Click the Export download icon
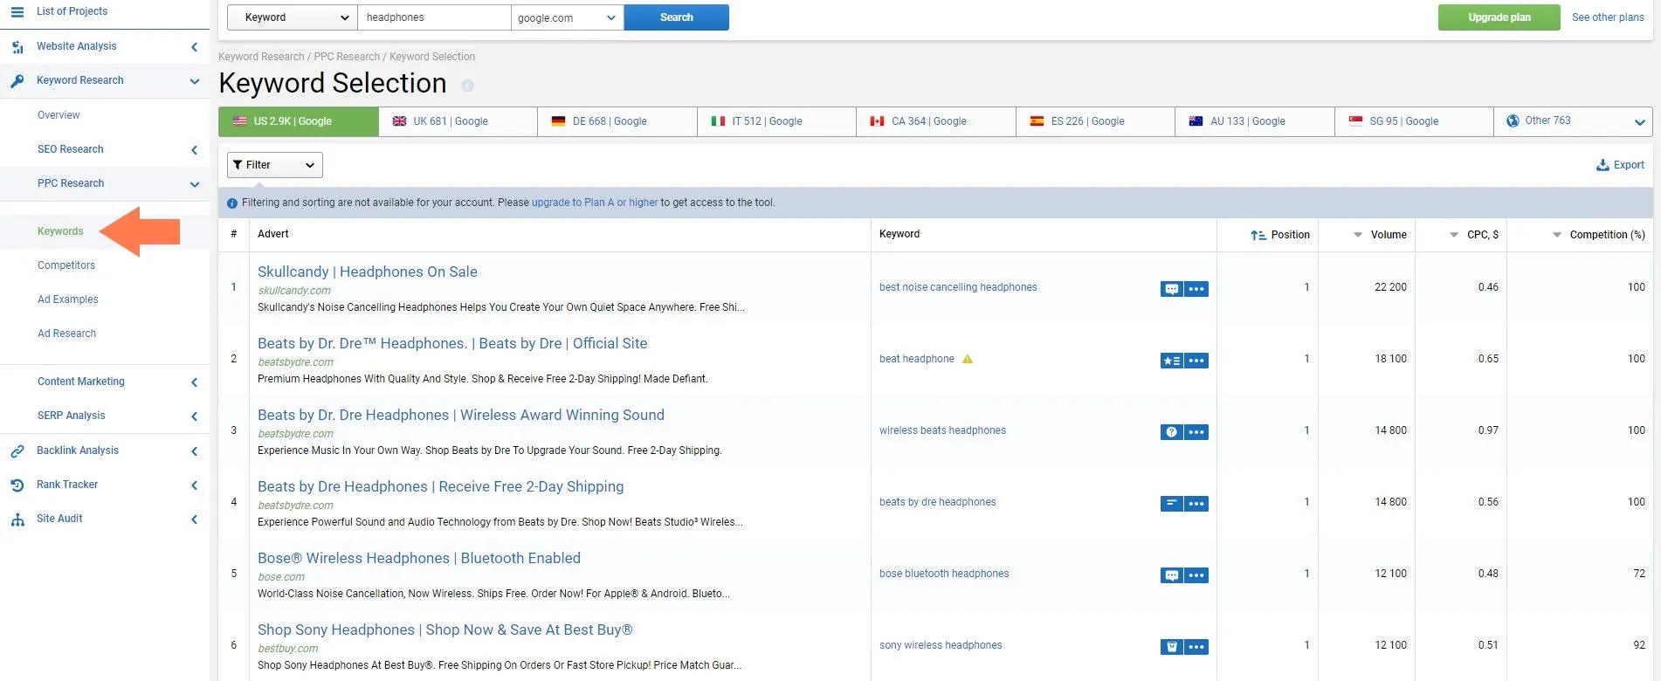Viewport: 1661px width, 681px height. pyautogui.click(x=1602, y=165)
